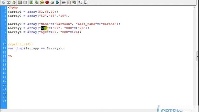Click the calendar Date icon
Screen dimensions: 199x112
click(x=69, y=2)
